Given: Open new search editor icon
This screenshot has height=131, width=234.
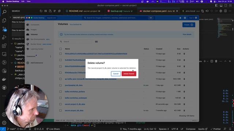Looking at the screenshot, I should 50,11.
